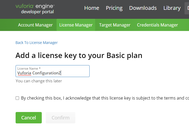The image size is (189, 130).
Task: Select the License Manager tab
Action: [76, 25]
